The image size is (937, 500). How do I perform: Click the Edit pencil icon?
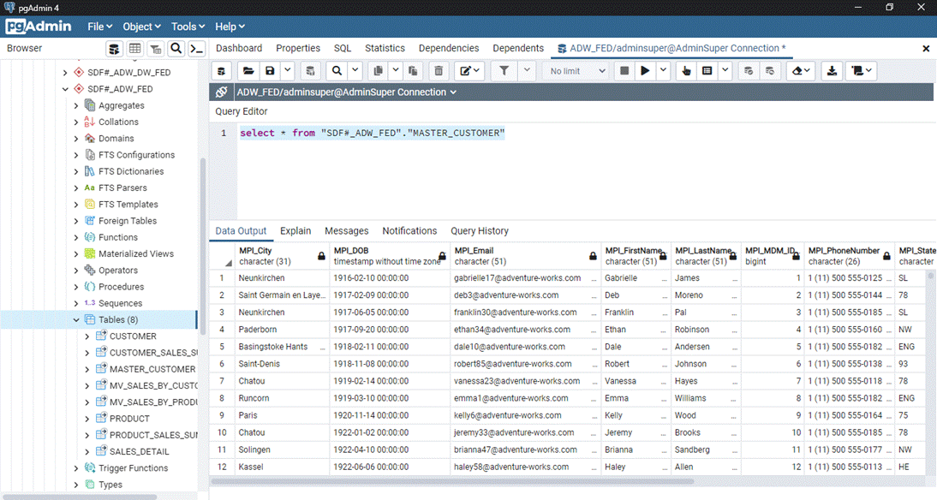(x=469, y=71)
